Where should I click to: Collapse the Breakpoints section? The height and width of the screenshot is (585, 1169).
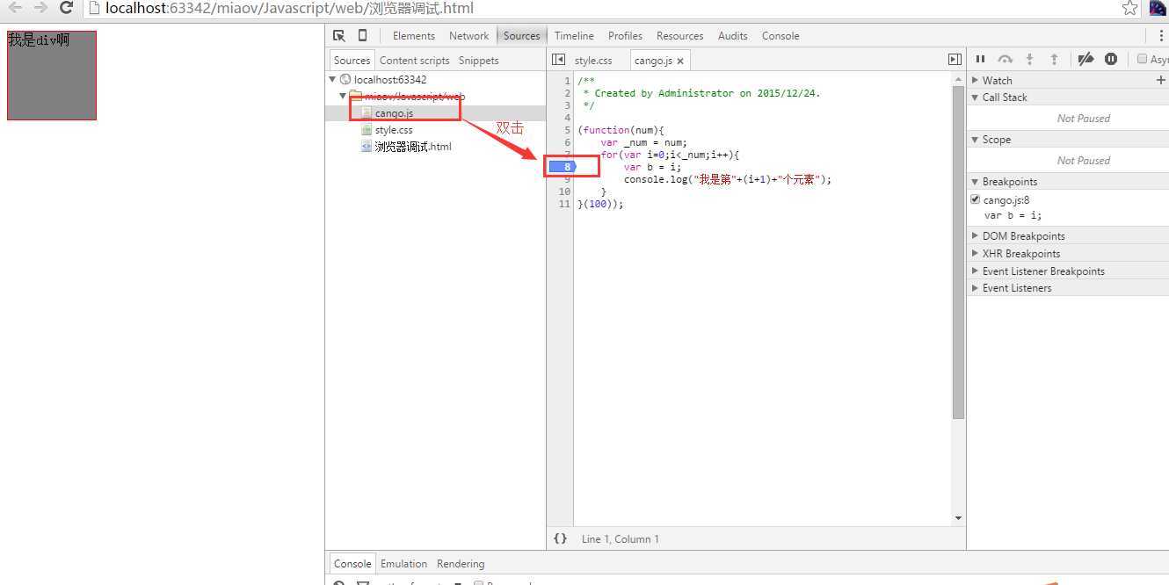click(x=975, y=182)
